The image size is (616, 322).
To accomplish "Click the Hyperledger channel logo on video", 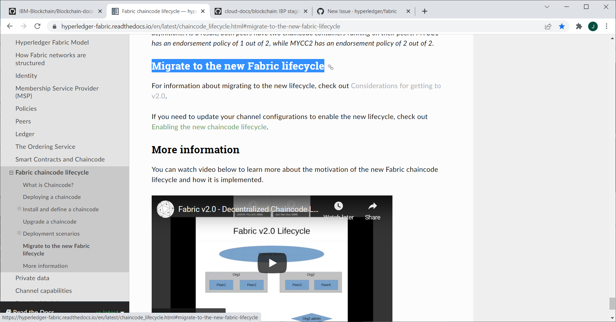I will [x=165, y=209].
